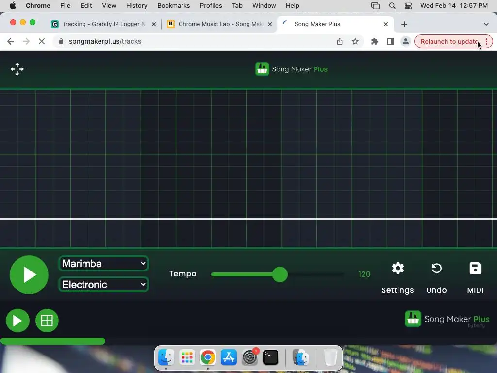Open App Store from the Dock
Image resolution: width=497 pixels, height=373 pixels.
coord(229,357)
